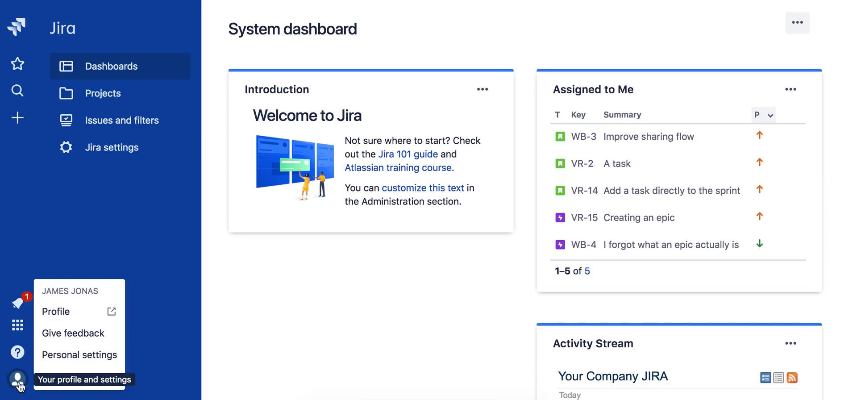The height and width of the screenshot is (400, 857).
Task: Click WB-4 low priority arrow
Action: (759, 244)
